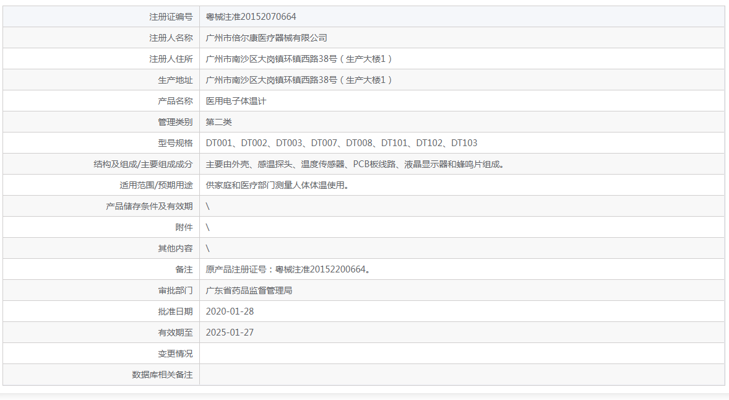Viewport: 729px width, 400px height.
Task: Select the registration number 粤械注准20152070664
Action: coord(251,17)
